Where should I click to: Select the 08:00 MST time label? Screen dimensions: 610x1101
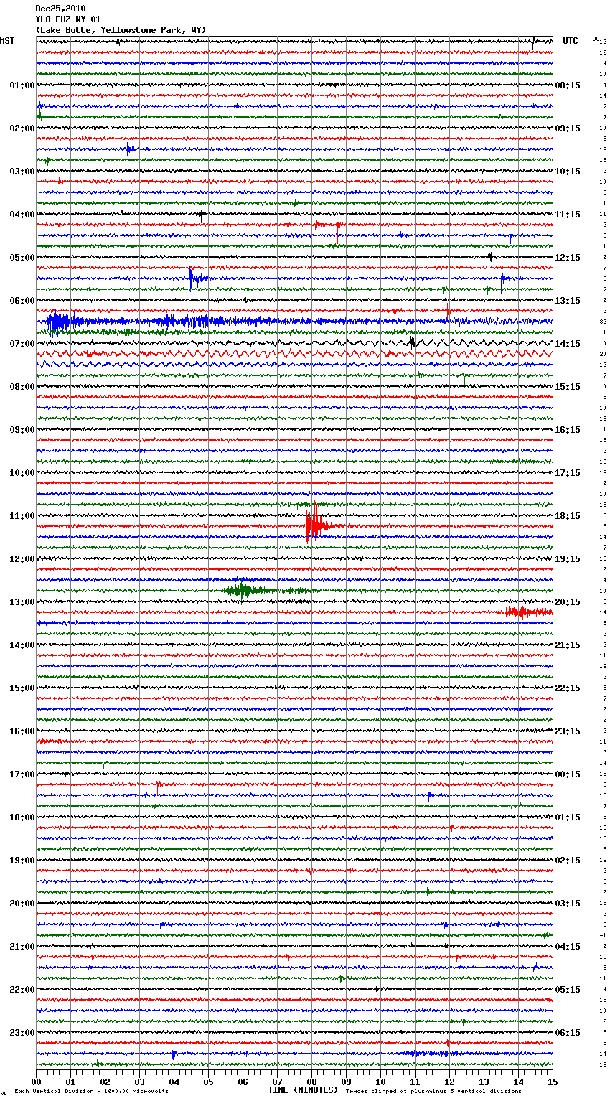coord(22,387)
